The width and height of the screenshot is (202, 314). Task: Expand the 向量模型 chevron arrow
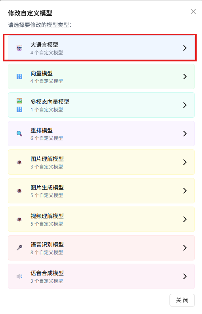(x=185, y=77)
